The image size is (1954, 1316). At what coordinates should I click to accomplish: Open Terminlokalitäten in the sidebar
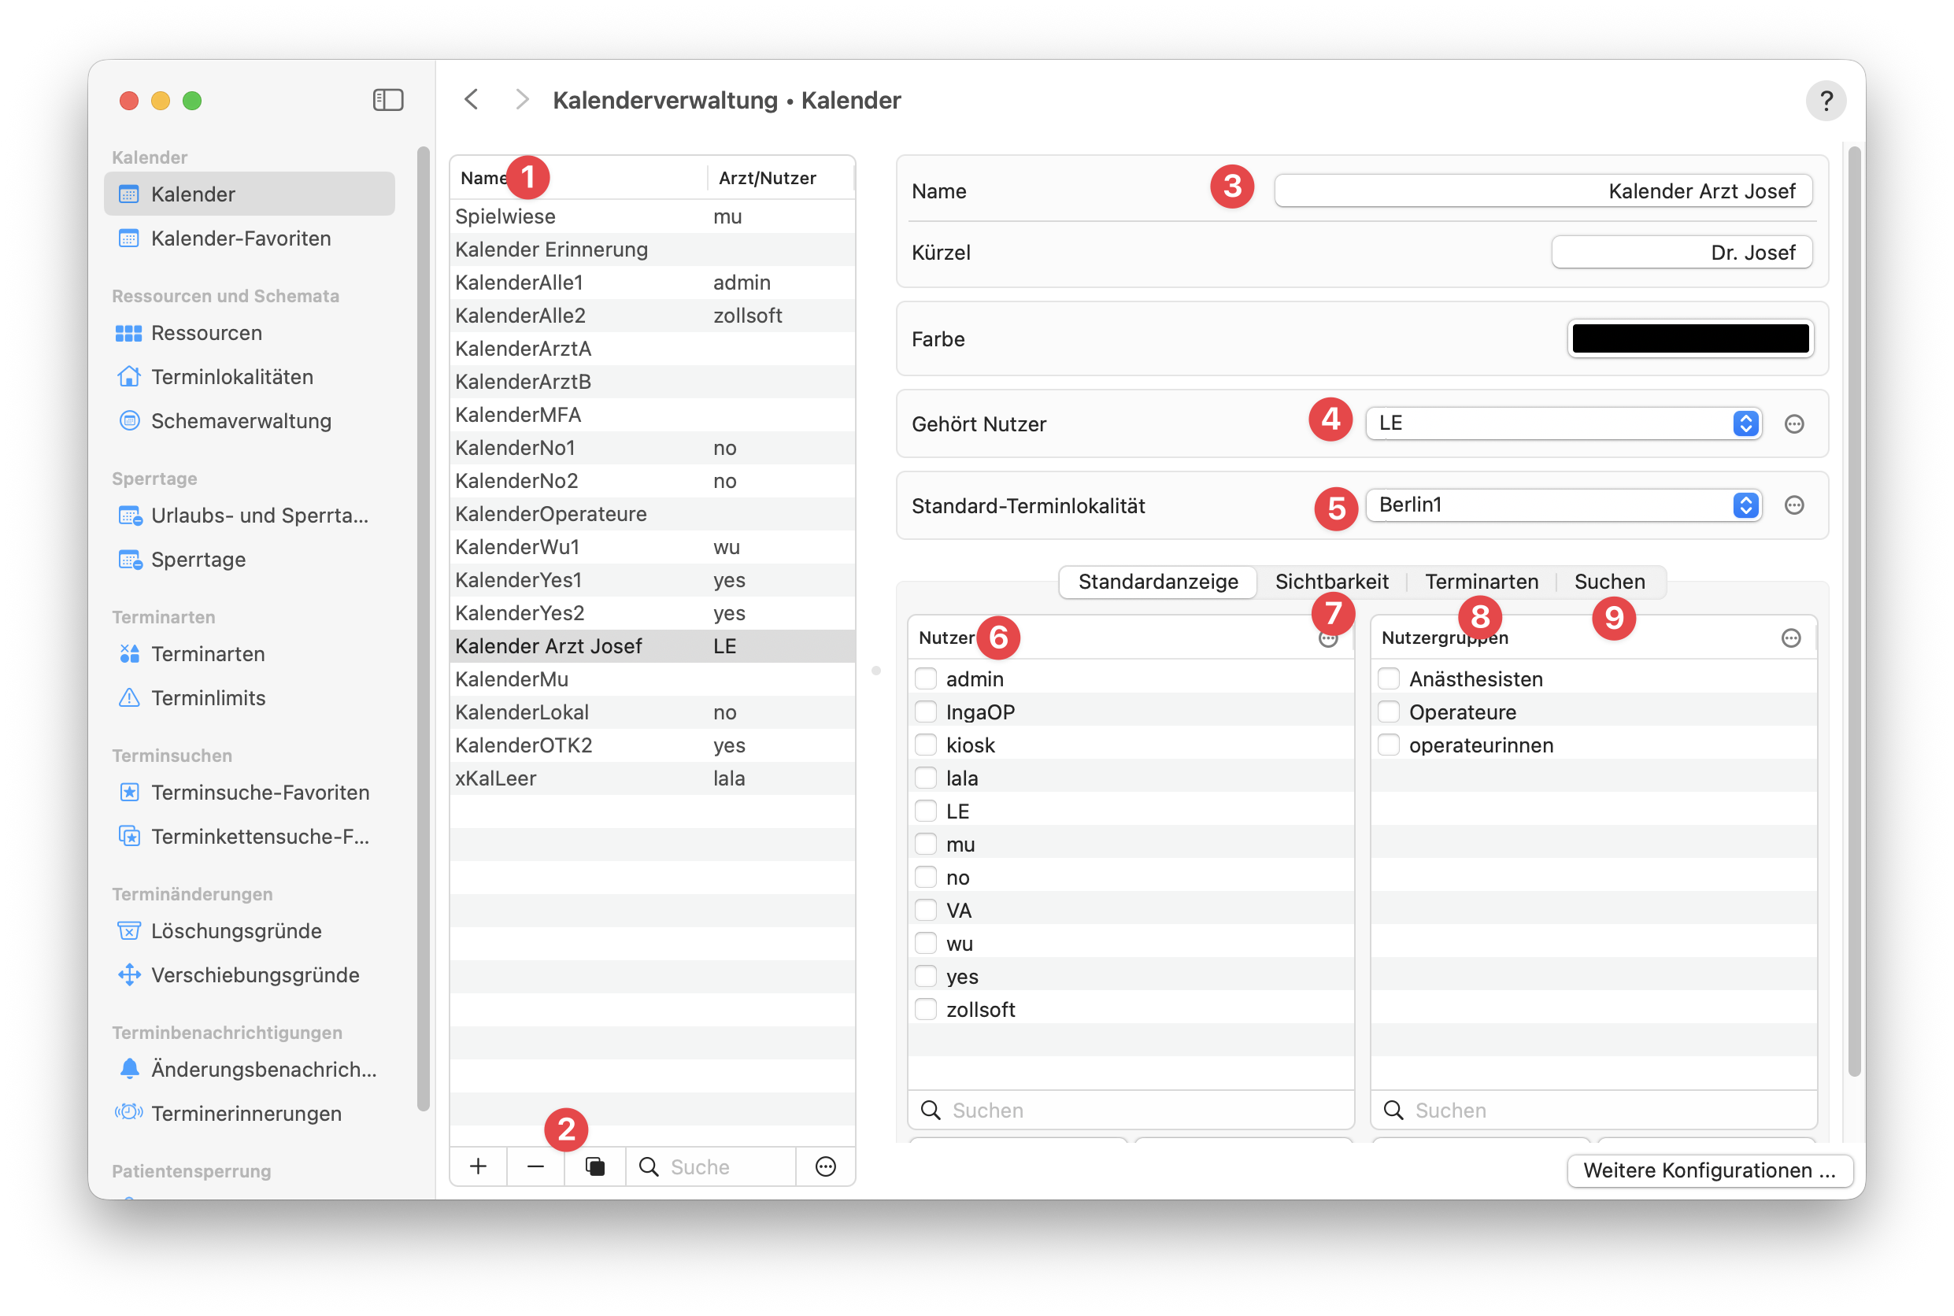(x=231, y=377)
